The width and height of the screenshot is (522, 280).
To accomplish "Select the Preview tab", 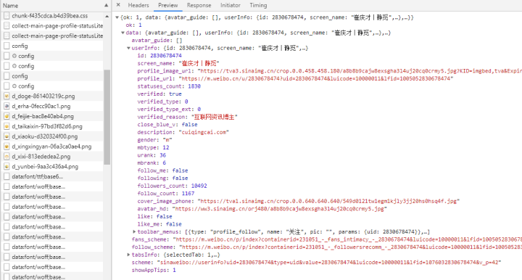I will (x=167, y=5).
